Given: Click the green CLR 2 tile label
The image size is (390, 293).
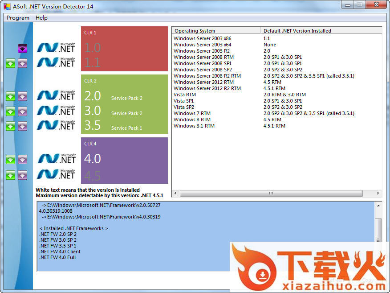Looking at the screenshot, I should coord(90,81).
